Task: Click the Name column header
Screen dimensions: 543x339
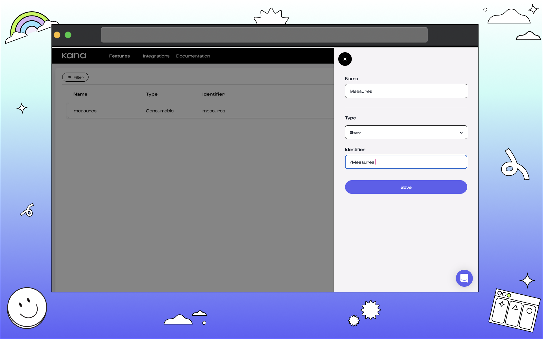Action: (x=80, y=94)
